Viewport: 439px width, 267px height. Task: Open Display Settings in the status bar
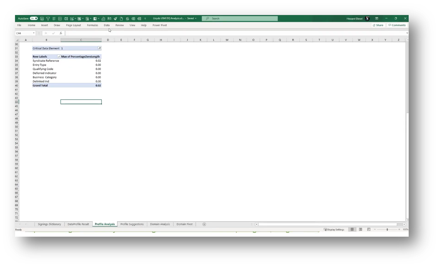(334, 230)
